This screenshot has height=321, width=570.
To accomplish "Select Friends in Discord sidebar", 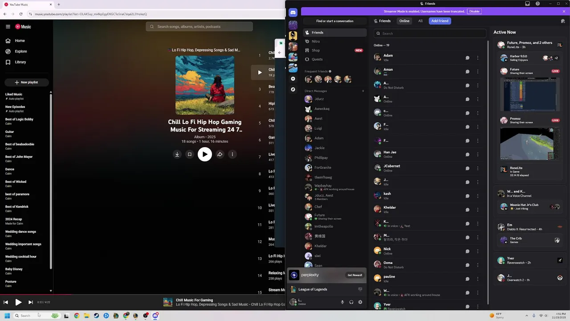I will click(335, 33).
